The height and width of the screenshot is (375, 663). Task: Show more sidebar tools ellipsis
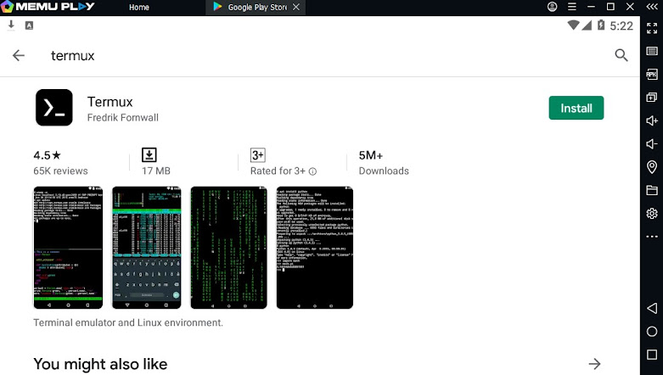[652, 237]
